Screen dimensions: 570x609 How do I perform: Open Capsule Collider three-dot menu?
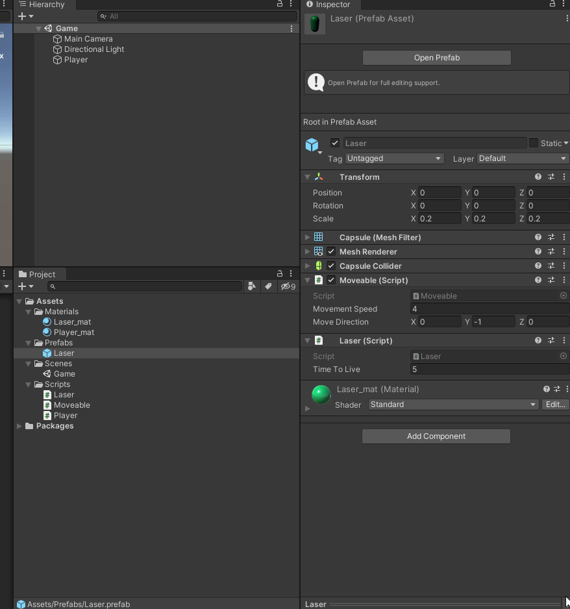[x=564, y=266]
